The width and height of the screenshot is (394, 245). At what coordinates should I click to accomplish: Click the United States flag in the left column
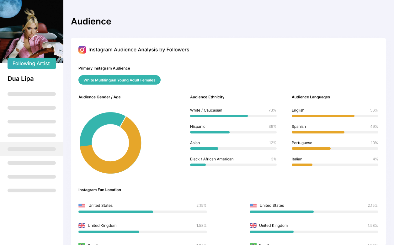[x=82, y=206]
